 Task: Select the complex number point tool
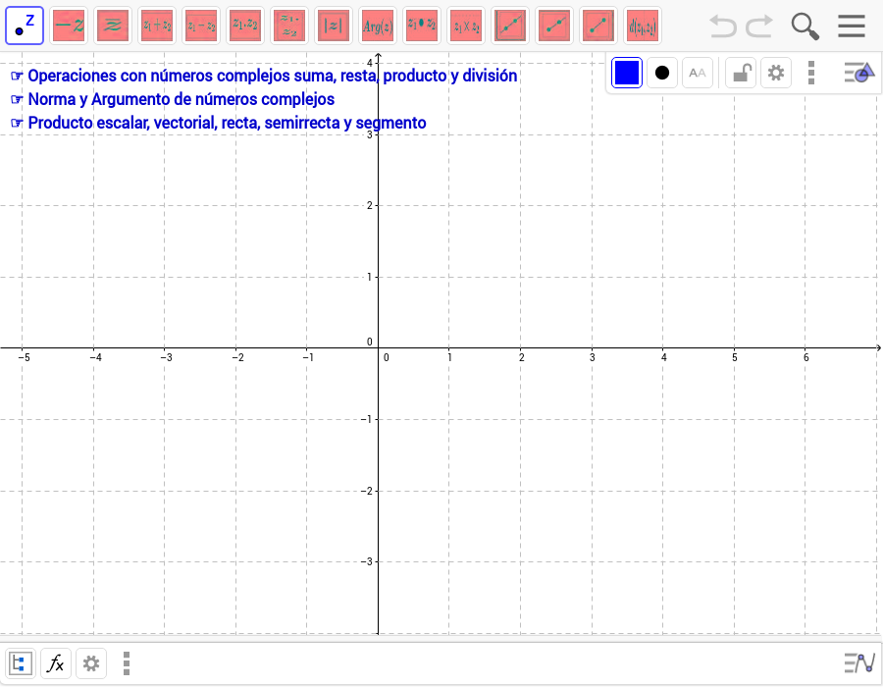tap(25, 26)
